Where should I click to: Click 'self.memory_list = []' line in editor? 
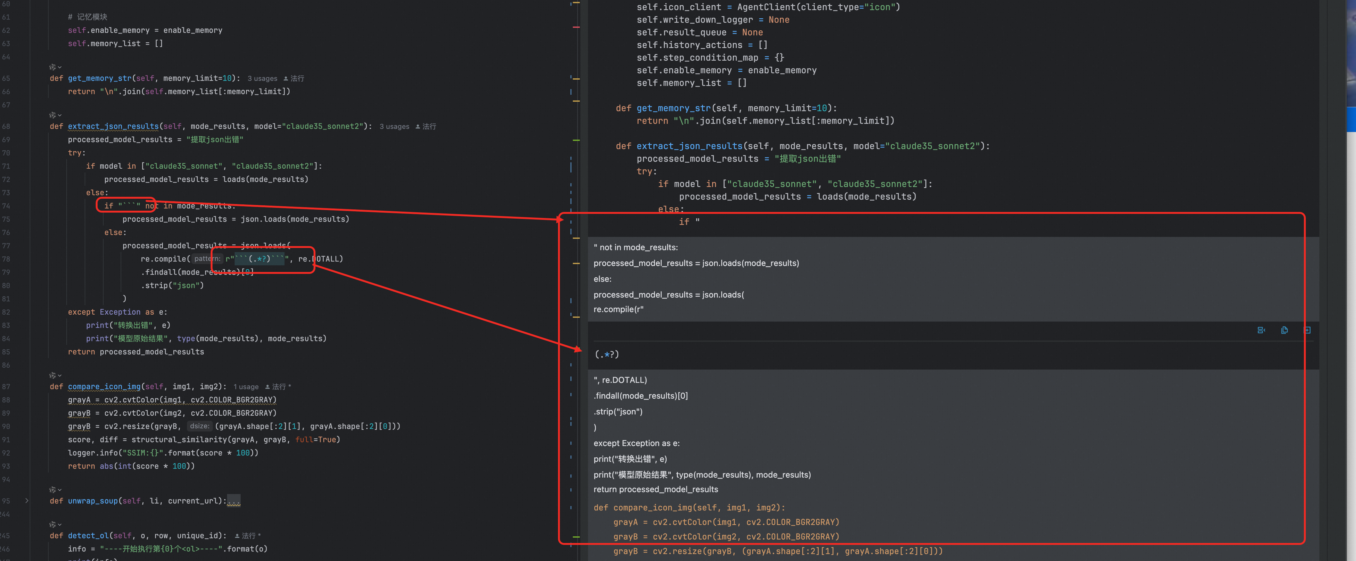(115, 44)
